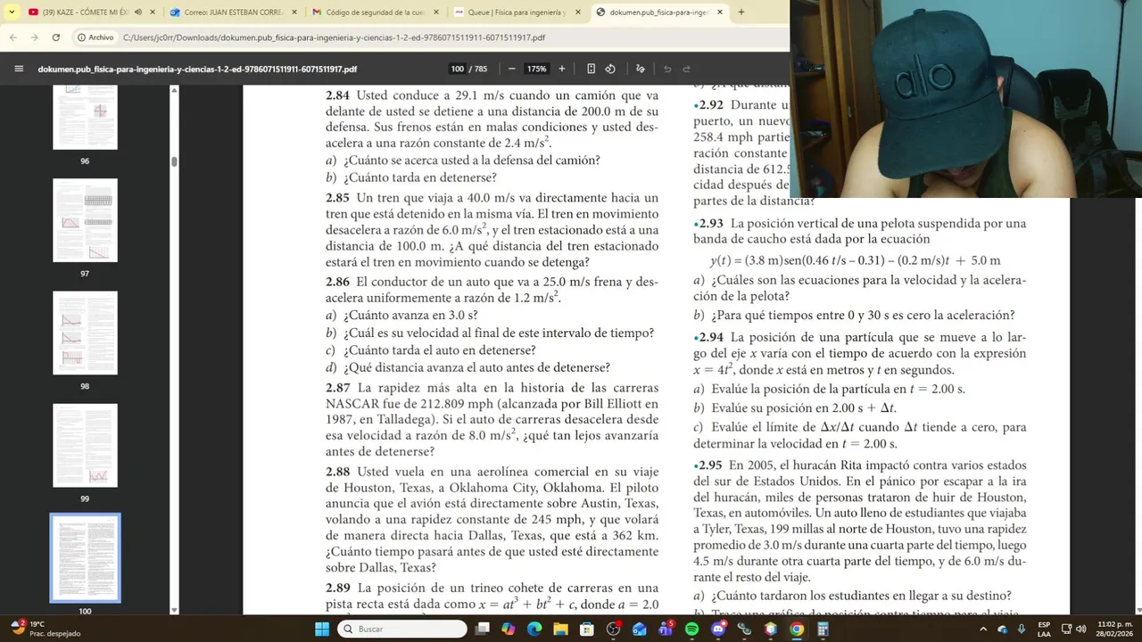The image size is (1142, 642).
Task: Click the Archivo file info chip
Action: pos(95,37)
